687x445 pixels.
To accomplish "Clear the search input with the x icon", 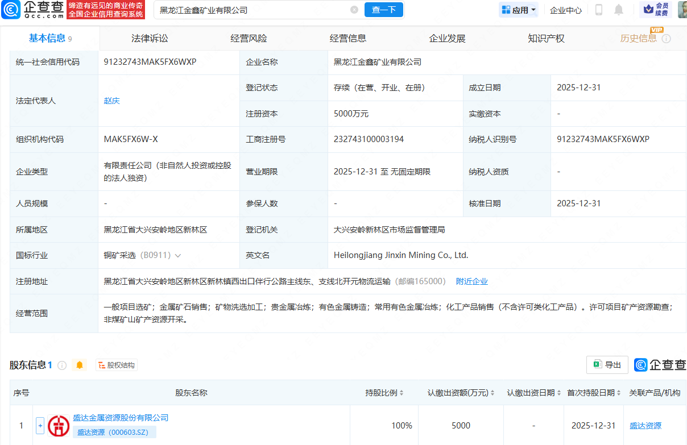I will [x=355, y=10].
